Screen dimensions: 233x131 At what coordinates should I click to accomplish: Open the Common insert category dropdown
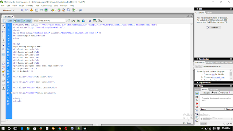pos(9,10)
